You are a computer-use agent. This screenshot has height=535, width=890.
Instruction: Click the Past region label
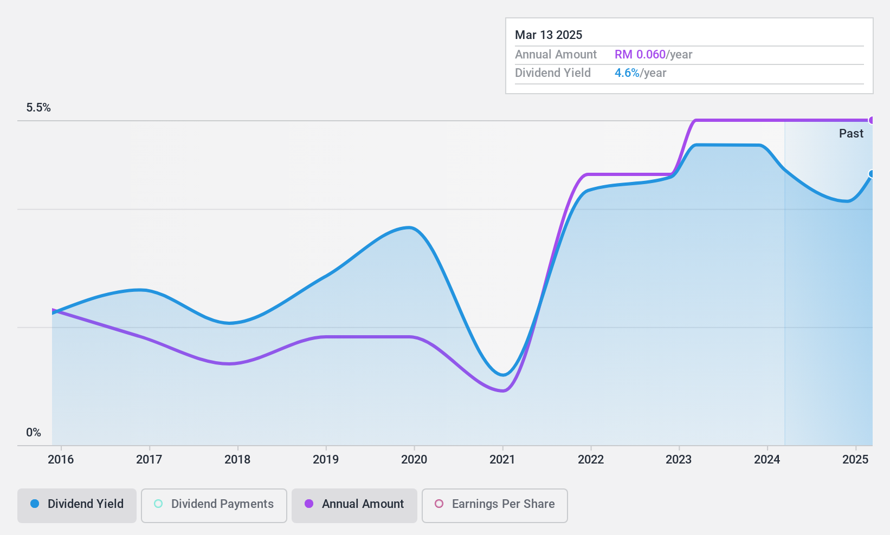851,134
